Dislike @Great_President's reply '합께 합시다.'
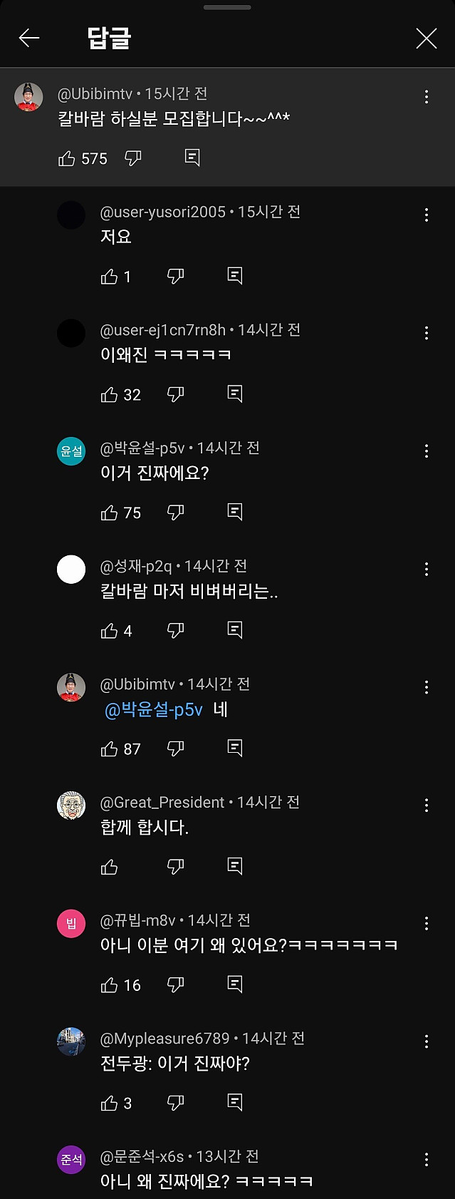This screenshot has height=1199, width=455. [x=175, y=865]
